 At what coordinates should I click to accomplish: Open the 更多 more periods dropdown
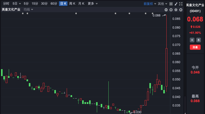92,4
